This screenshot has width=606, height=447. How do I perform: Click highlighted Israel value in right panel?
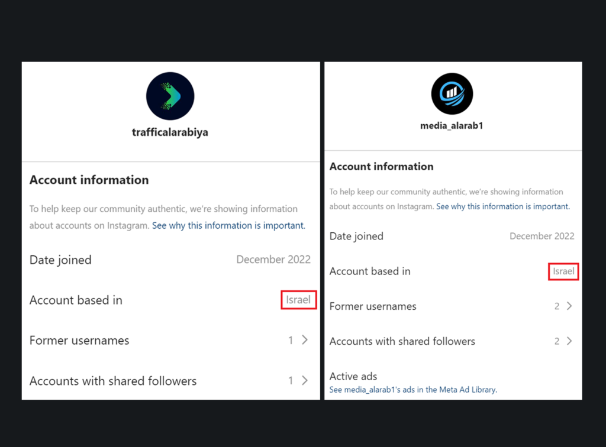tap(563, 271)
